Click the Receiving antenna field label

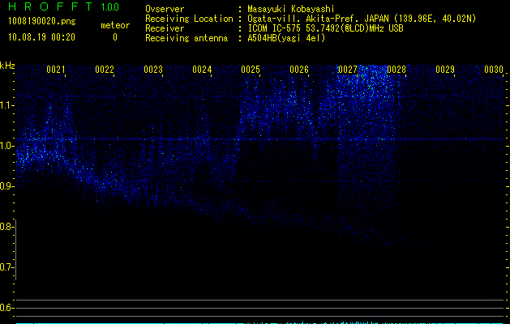[x=186, y=38]
